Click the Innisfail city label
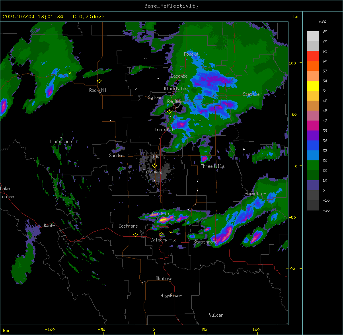 click(165, 130)
